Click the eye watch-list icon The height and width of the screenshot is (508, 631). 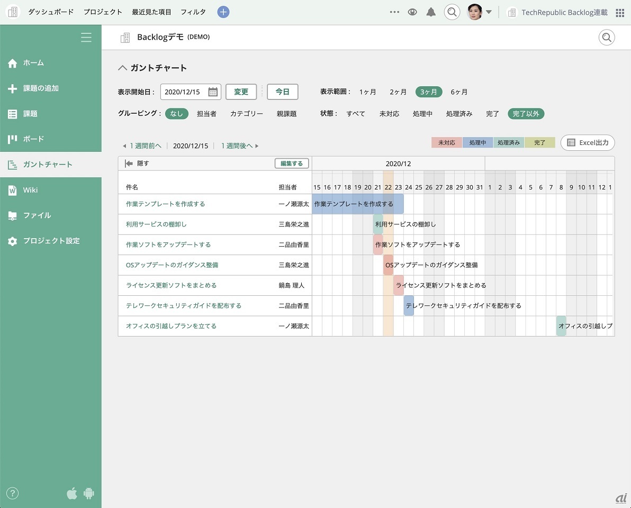[x=412, y=12]
